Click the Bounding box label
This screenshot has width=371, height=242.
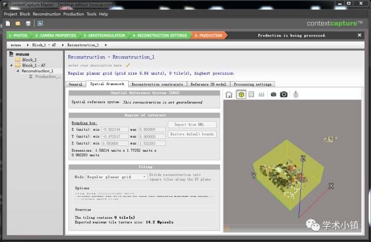(84, 123)
